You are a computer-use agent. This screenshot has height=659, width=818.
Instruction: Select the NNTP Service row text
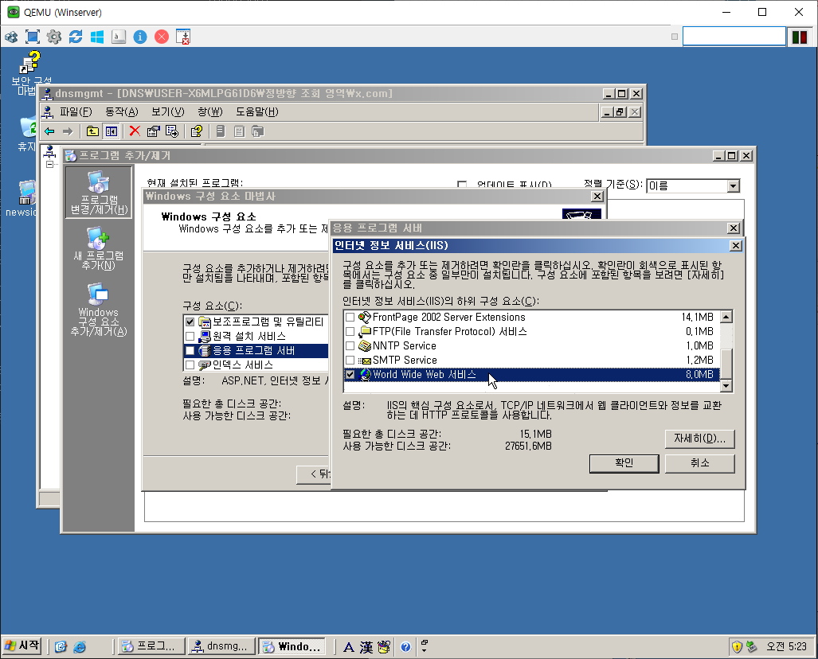[x=405, y=345]
